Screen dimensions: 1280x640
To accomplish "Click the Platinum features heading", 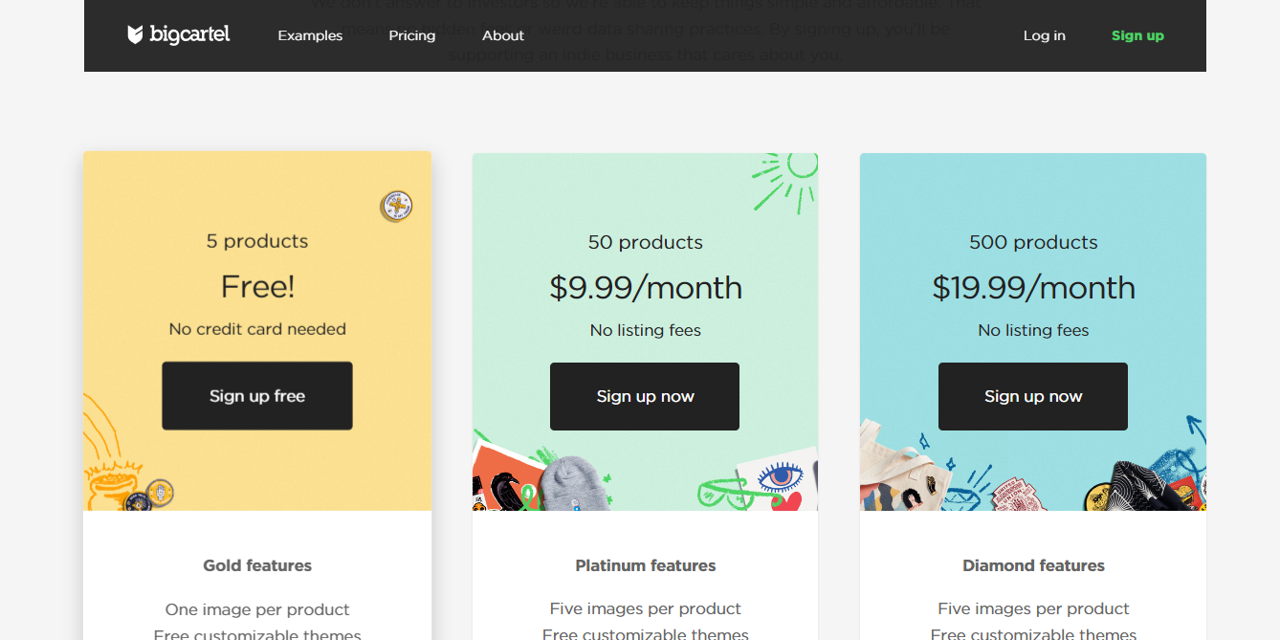I will (646, 565).
